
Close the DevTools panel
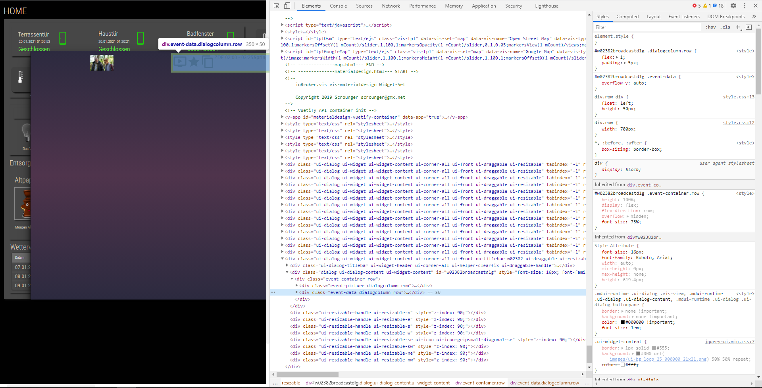coord(755,6)
